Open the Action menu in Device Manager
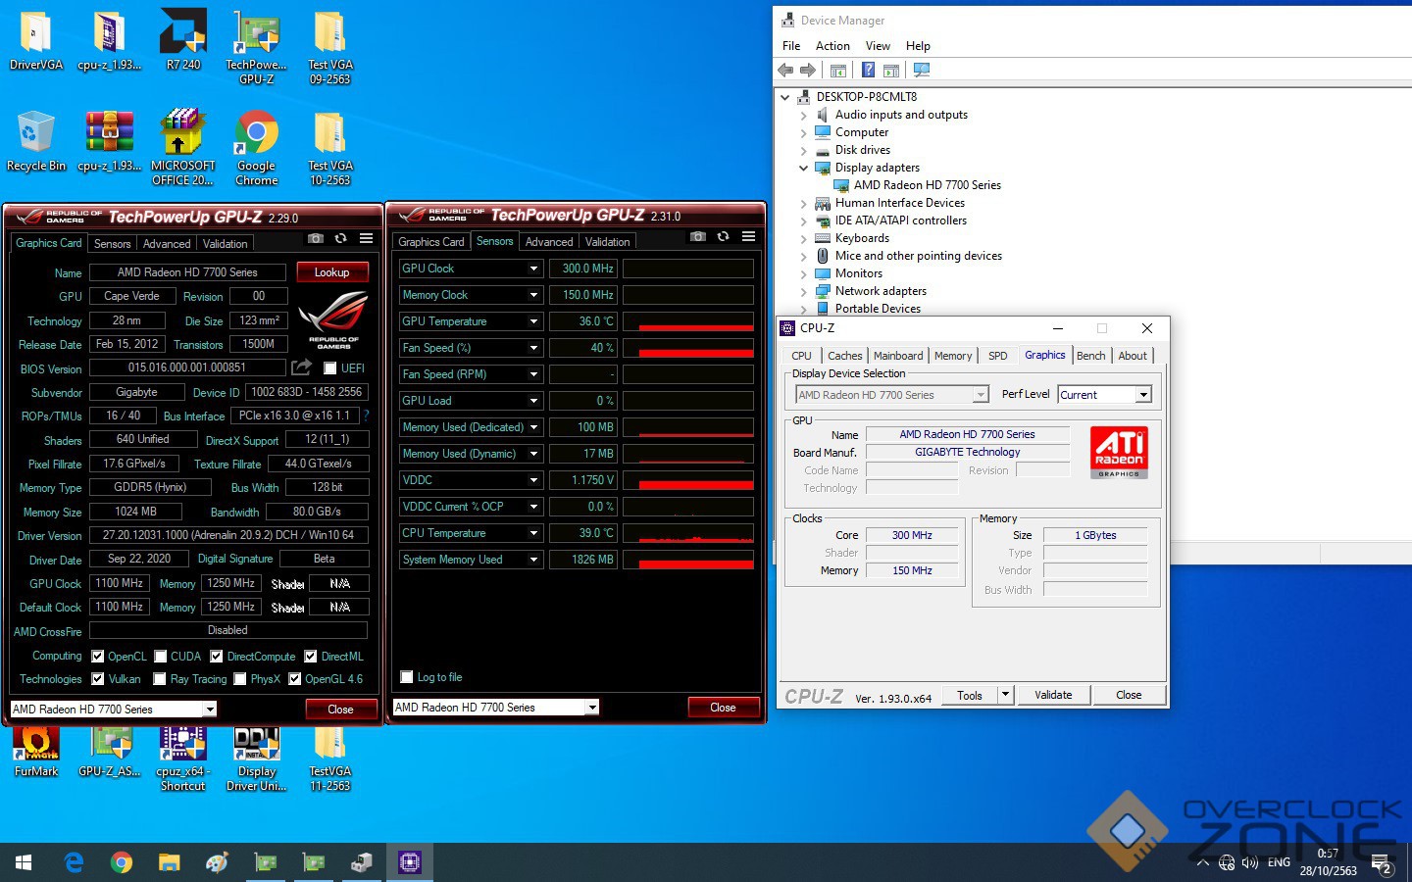This screenshot has width=1412, height=882. (832, 46)
